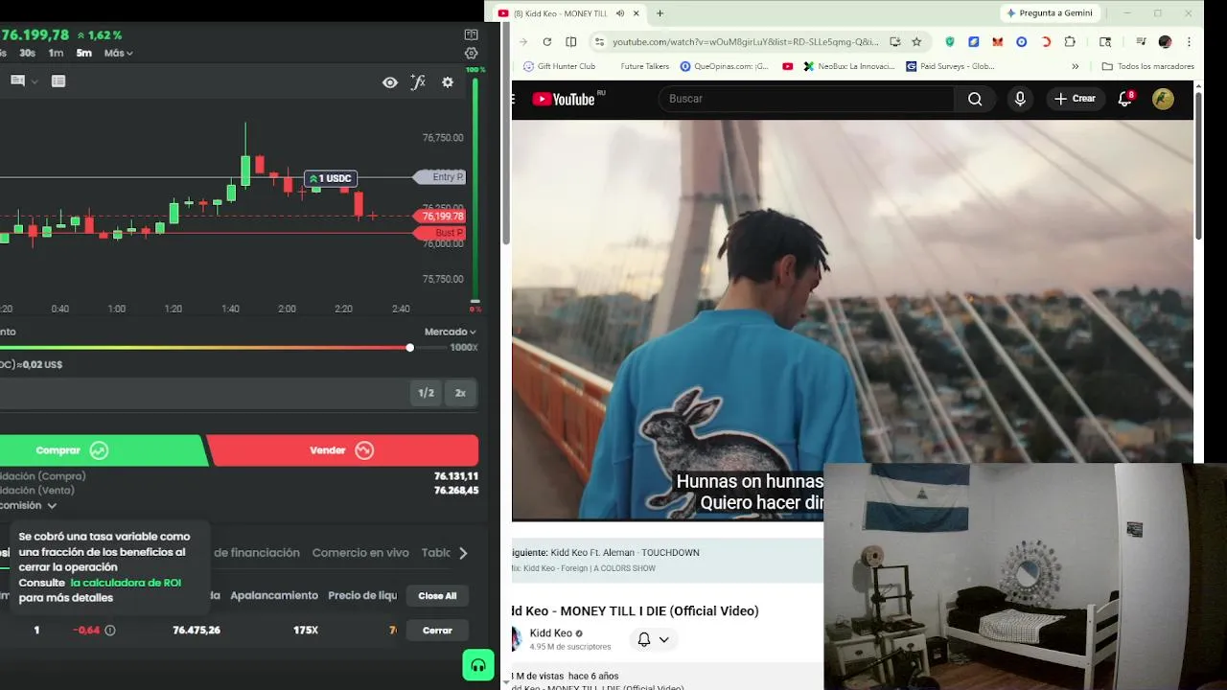Open the fx indicators tool
This screenshot has width=1227, height=690.
(x=418, y=82)
